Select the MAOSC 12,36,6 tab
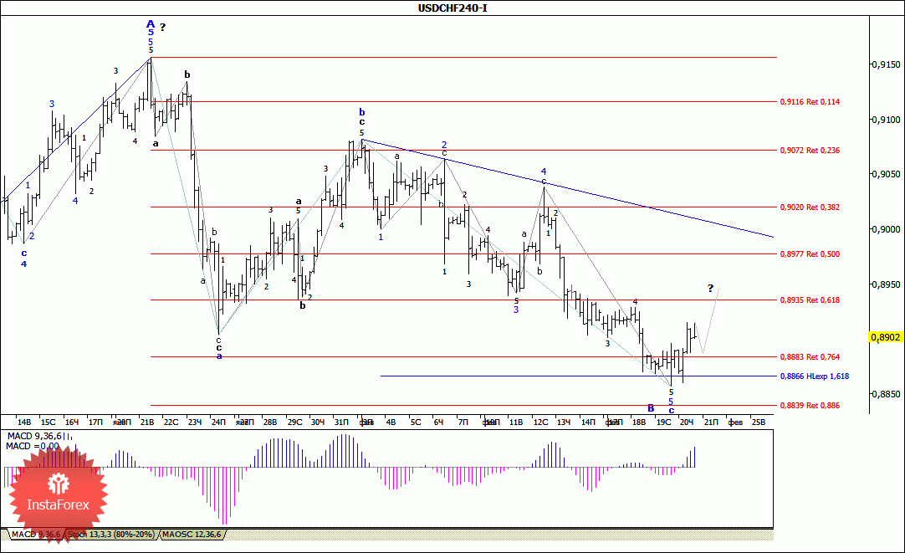The width and height of the screenshot is (905, 553). tap(192, 535)
